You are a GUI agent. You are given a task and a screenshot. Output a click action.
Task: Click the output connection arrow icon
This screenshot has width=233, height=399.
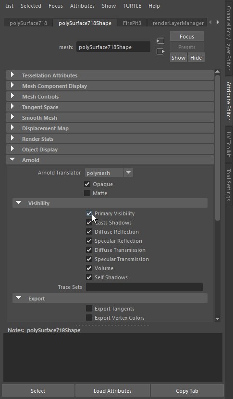point(160,51)
